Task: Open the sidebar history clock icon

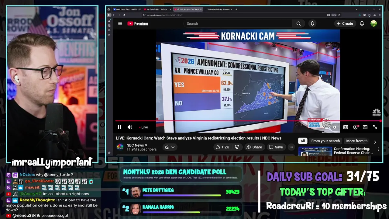Action: (x=109, y=30)
